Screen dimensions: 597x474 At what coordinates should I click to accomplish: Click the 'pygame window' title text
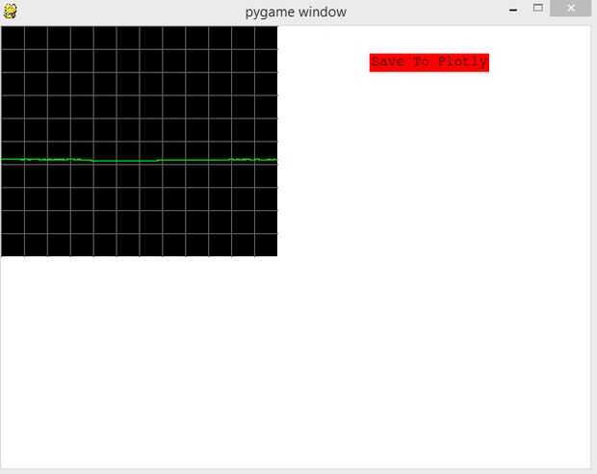click(x=296, y=13)
